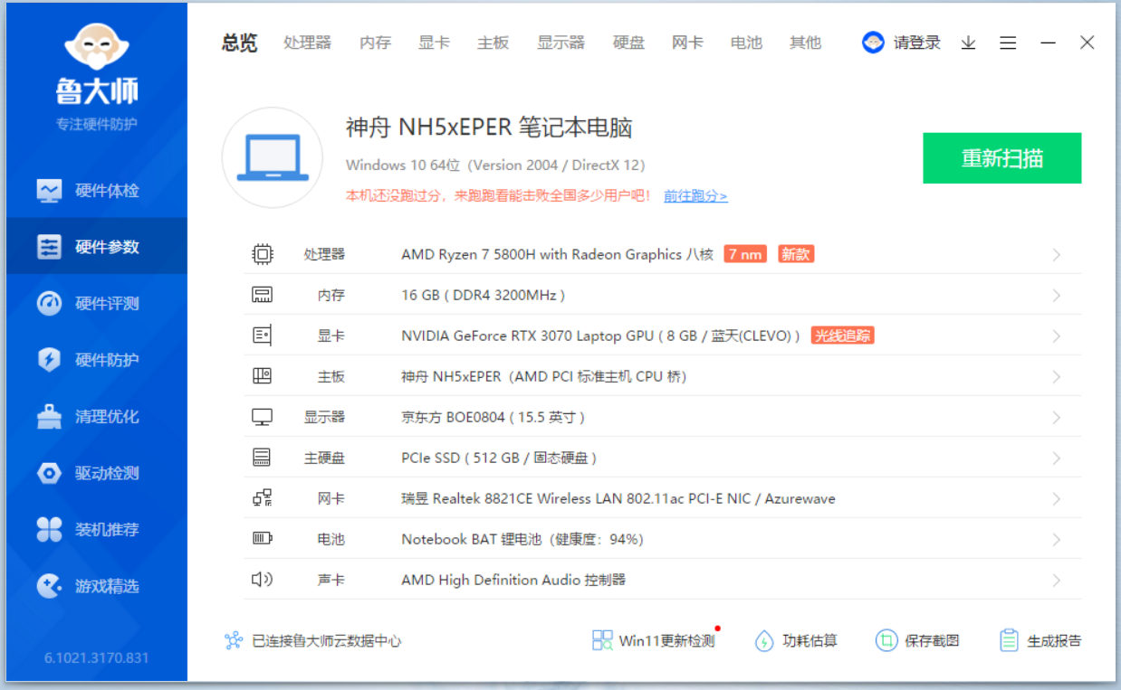Expand the 显卡 row chevron
Viewport: 1121px width, 690px height.
(x=1057, y=336)
